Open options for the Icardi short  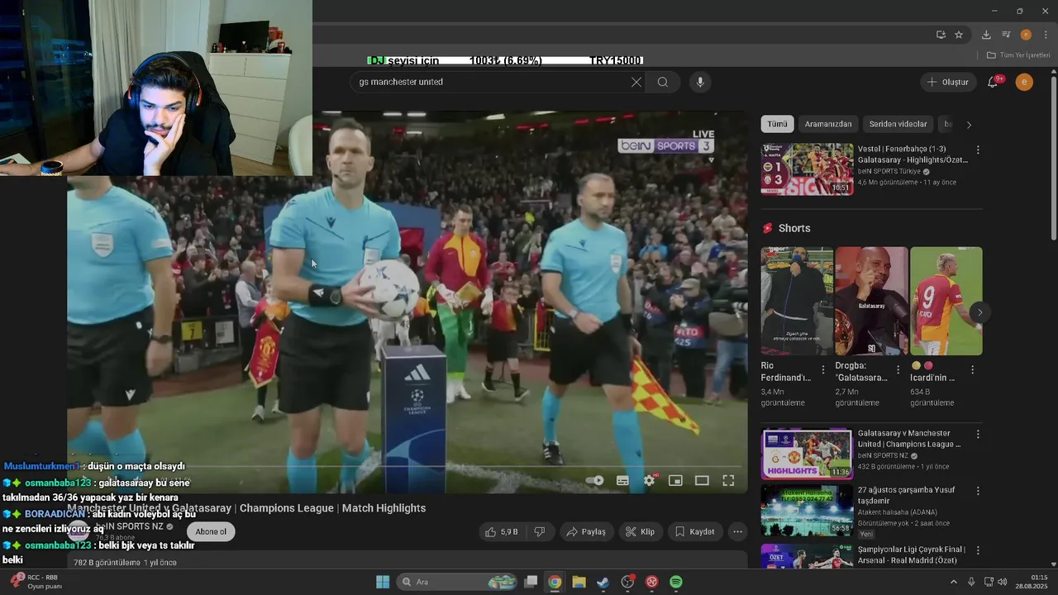tap(972, 370)
